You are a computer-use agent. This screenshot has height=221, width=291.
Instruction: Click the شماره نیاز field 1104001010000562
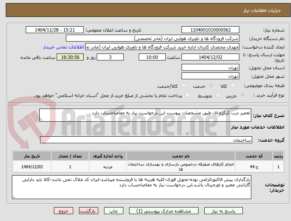click(210, 30)
